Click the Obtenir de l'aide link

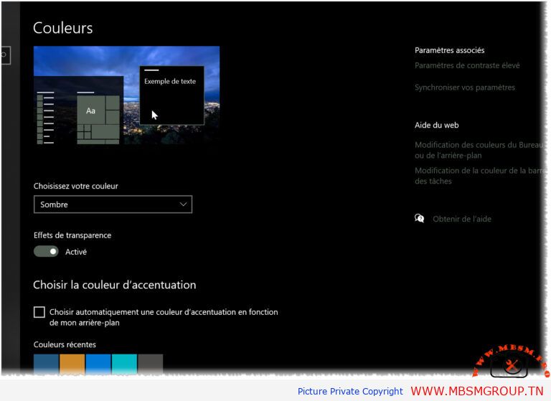[x=461, y=219]
